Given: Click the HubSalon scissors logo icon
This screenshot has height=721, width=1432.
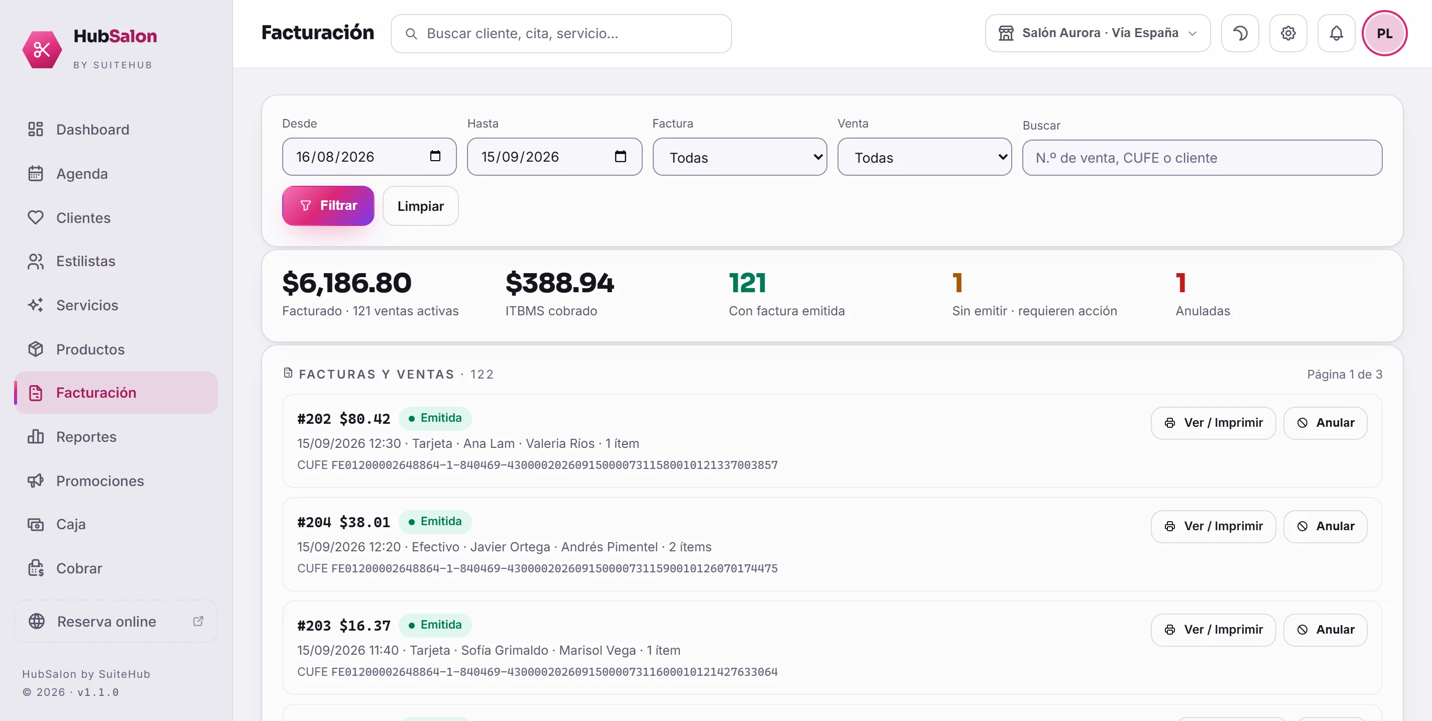Looking at the screenshot, I should [x=42, y=50].
